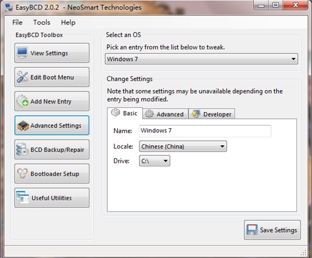This screenshot has height=258, width=312.
Task: Click the floppy disk Save icon
Action: click(x=252, y=230)
